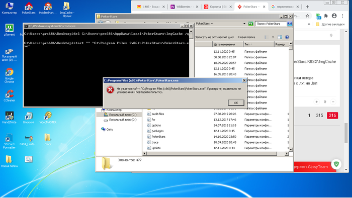This screenshot has width=352, height=198.
Task: Switch to the Gmail 1405 Входящие tab
Action: pos(151,7)
